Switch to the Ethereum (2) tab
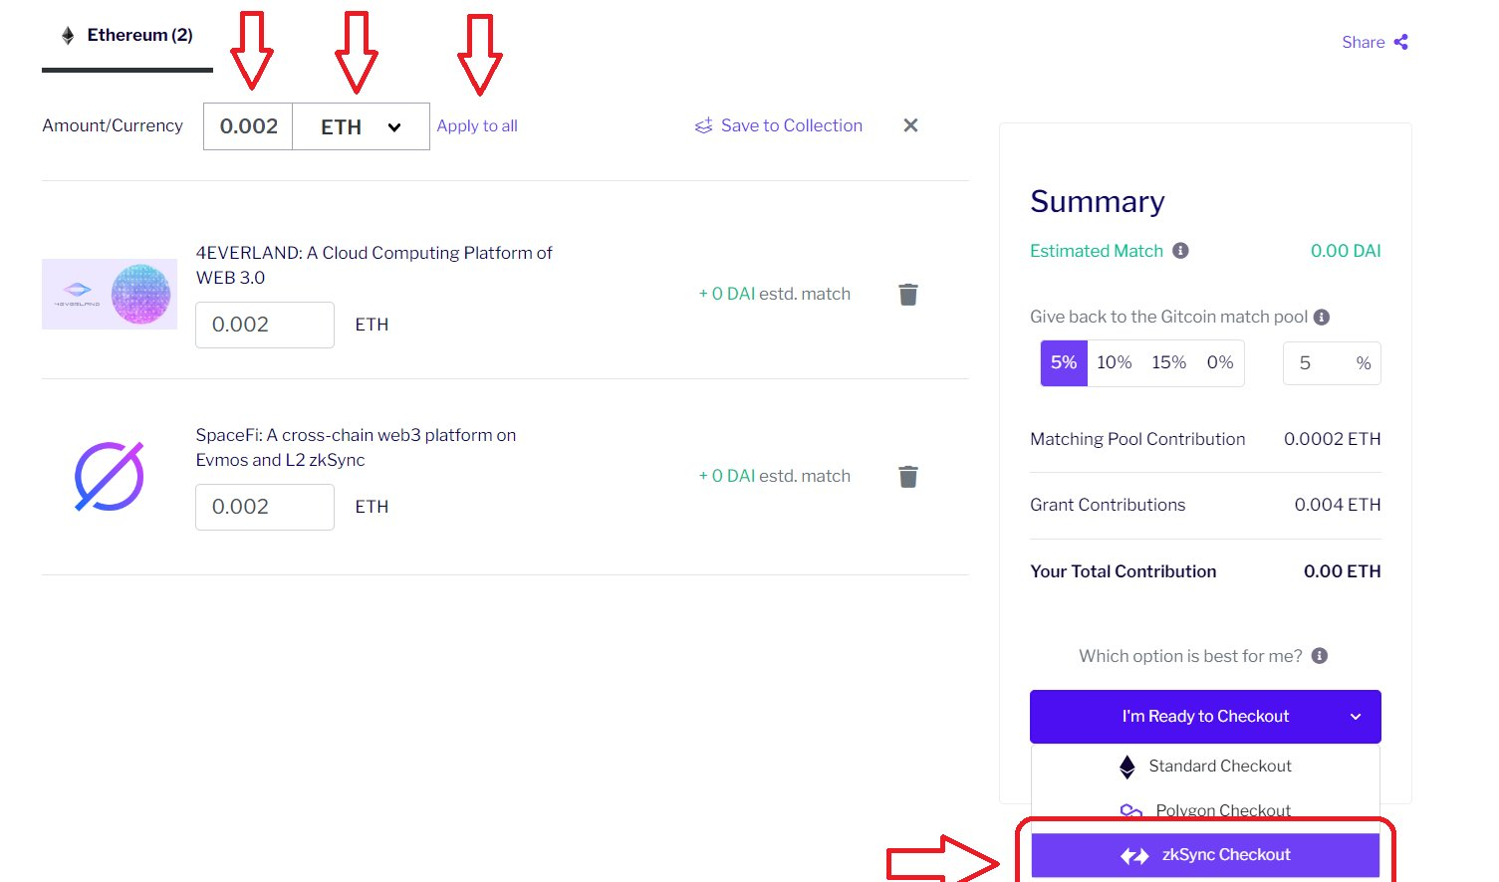 (127, 36)
